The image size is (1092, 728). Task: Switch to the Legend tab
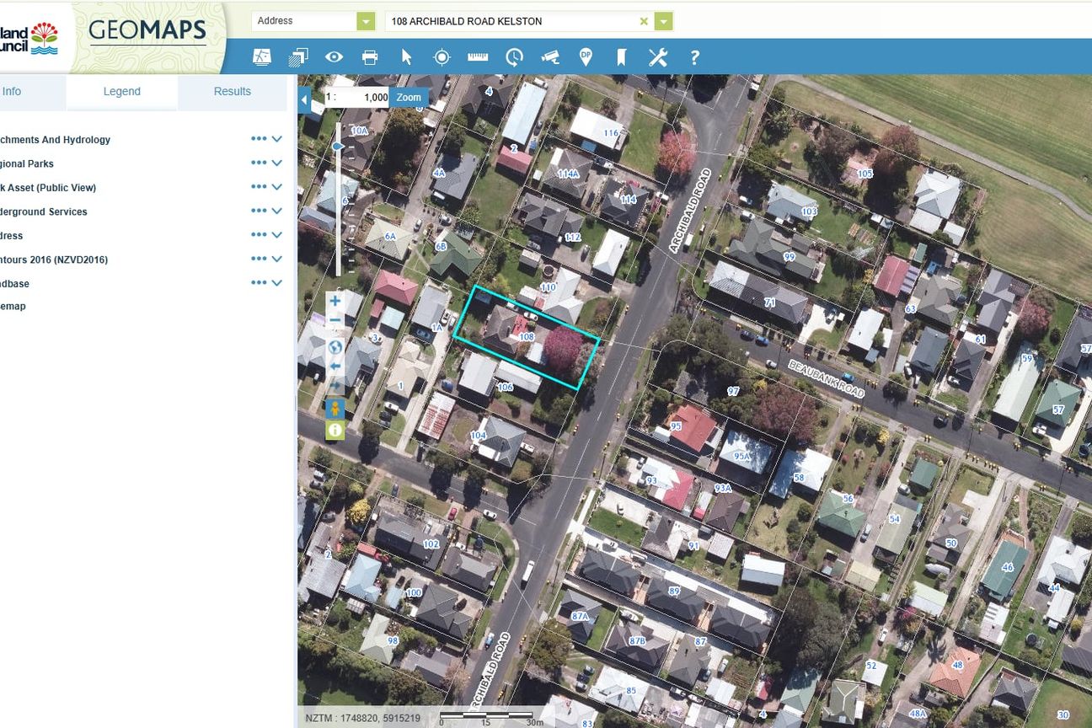tap(122, 92)
